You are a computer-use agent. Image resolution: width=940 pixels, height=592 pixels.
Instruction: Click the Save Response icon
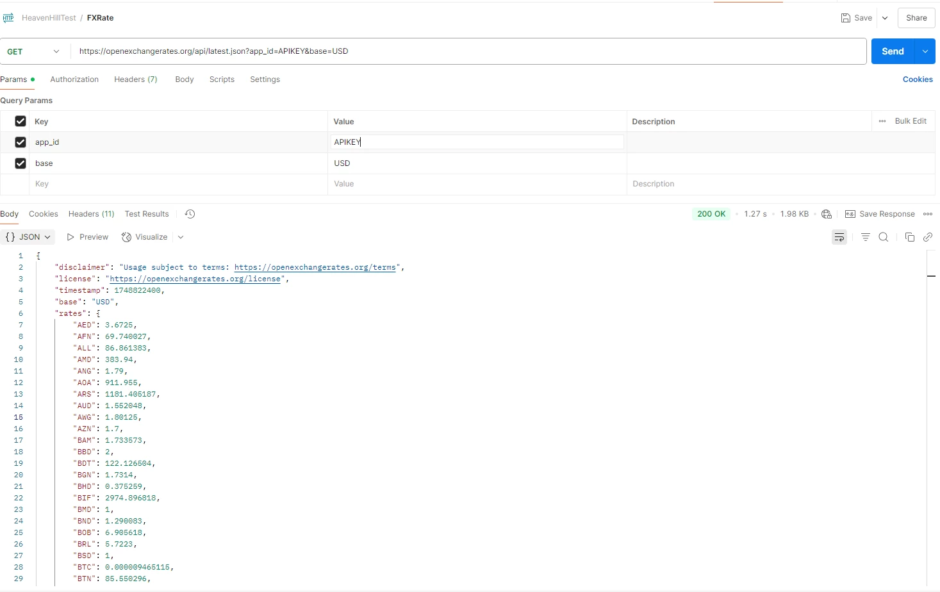tap(850, 214)
